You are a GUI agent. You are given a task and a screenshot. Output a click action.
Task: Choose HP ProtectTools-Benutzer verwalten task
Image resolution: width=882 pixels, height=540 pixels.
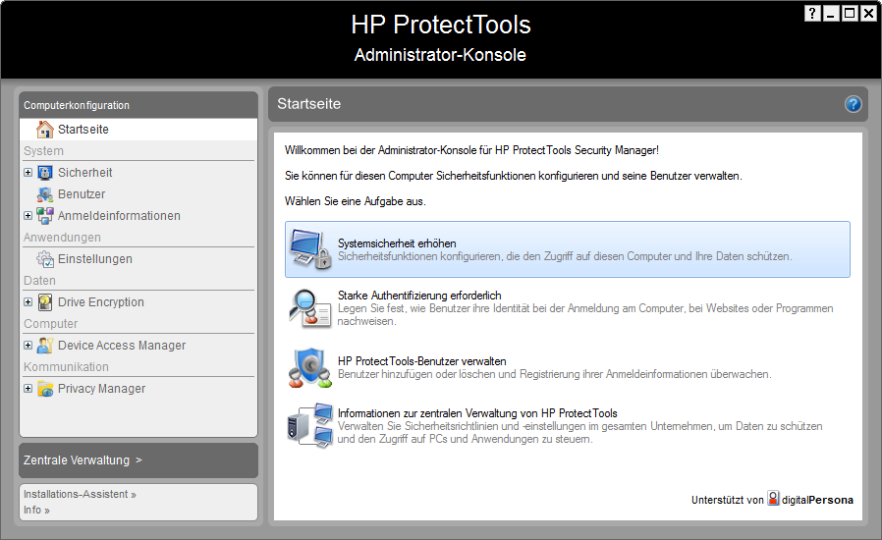[568, 367]
